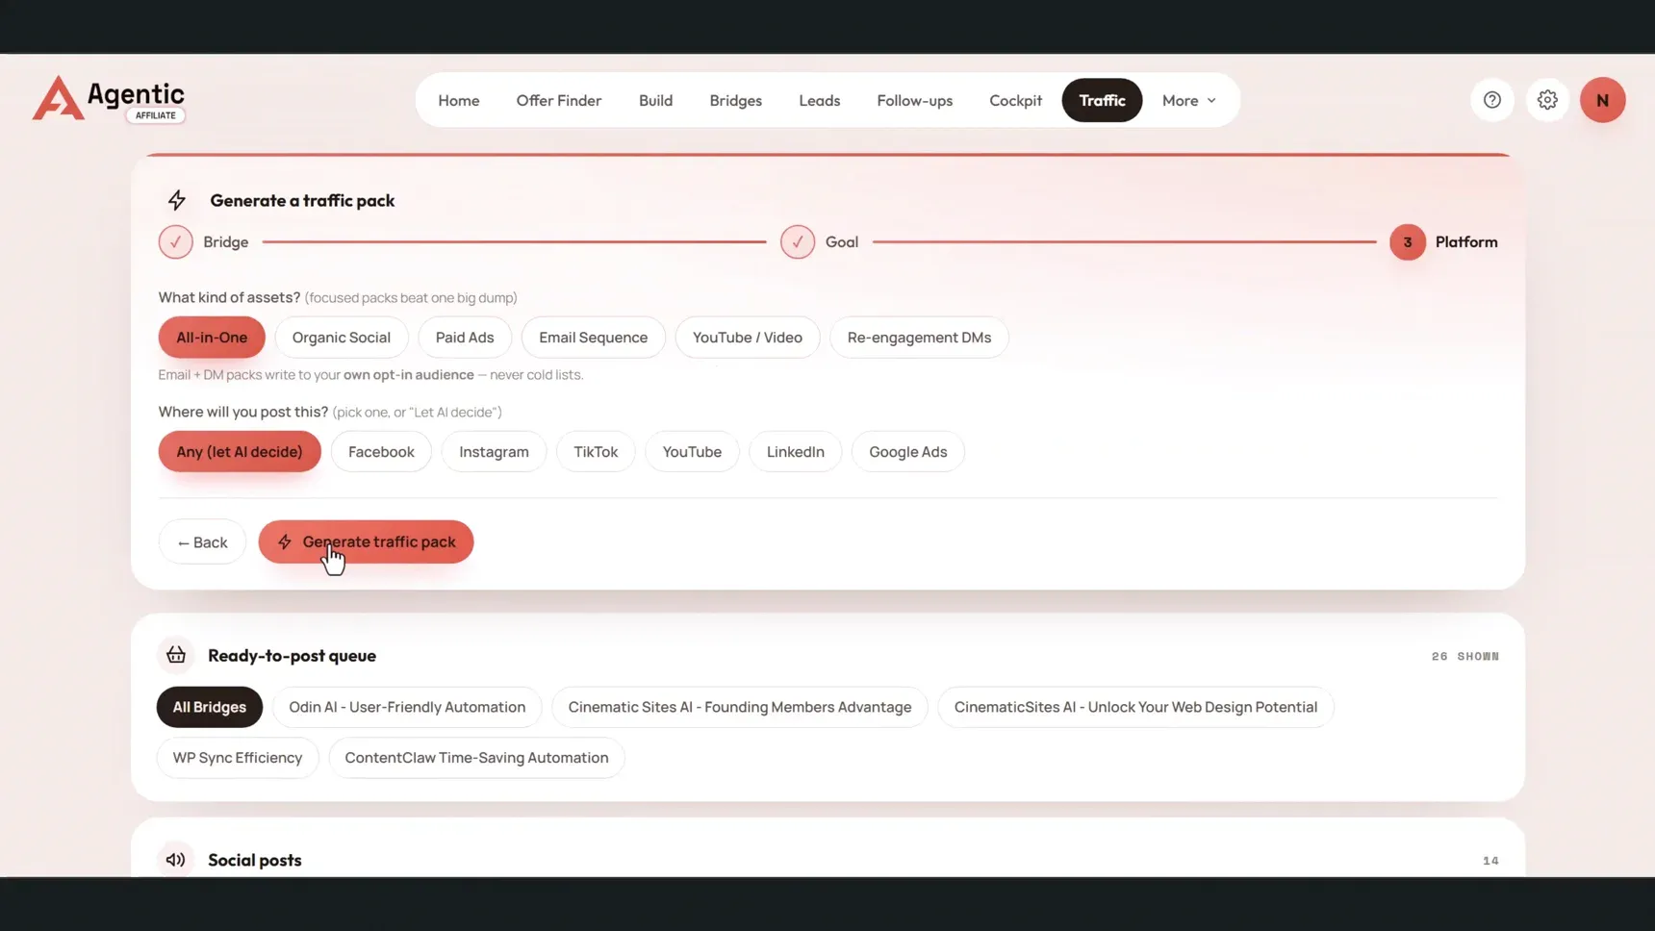Click Generate traffic pack button
Image resolution: width=1655 pixels, height=931 pixels.
pyautogui.click(x=366, y=542)
